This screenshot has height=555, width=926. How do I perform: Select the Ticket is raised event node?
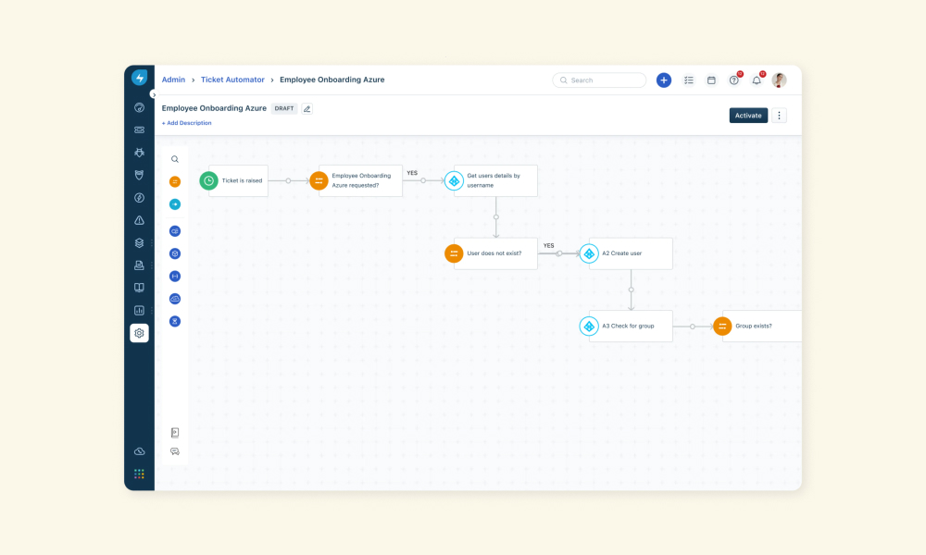click(238, 180)
